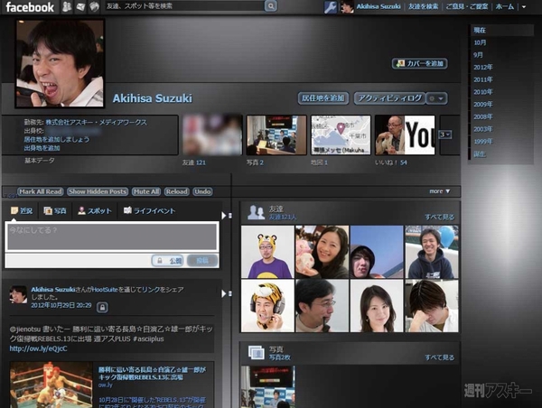Jump to 誕生 in the timeline sidebar
The image size is (542, 408).
pos(480,154)
